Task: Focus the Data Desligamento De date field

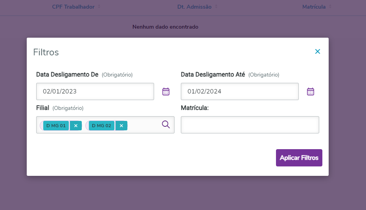Action: [x=95, y=91]
